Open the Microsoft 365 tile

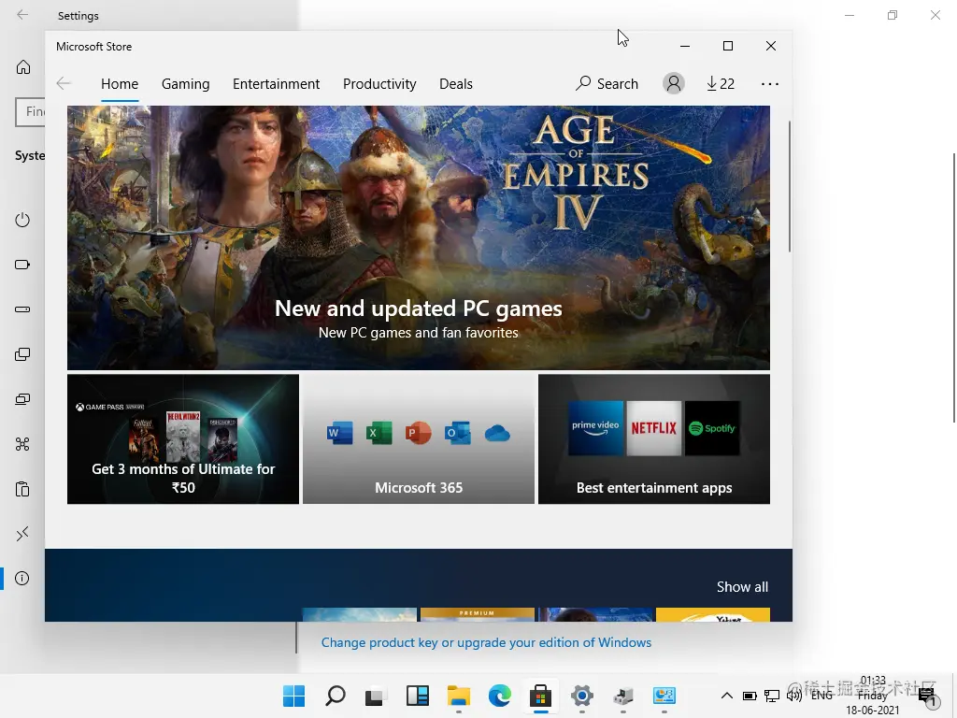(x=419, y=439)
